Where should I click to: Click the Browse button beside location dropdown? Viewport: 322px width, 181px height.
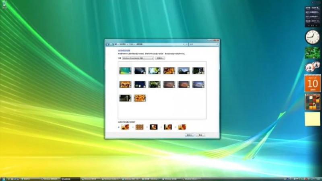[x=160, y=58]
